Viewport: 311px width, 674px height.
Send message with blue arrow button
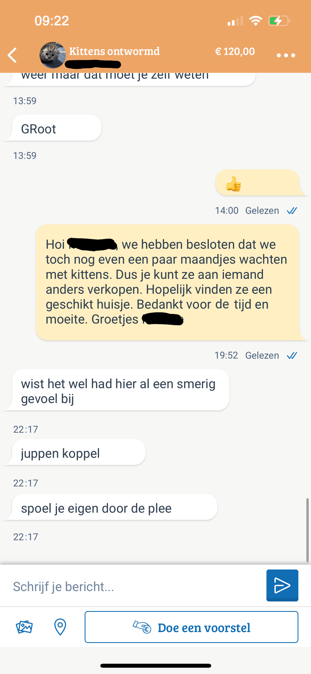point(282,585)
